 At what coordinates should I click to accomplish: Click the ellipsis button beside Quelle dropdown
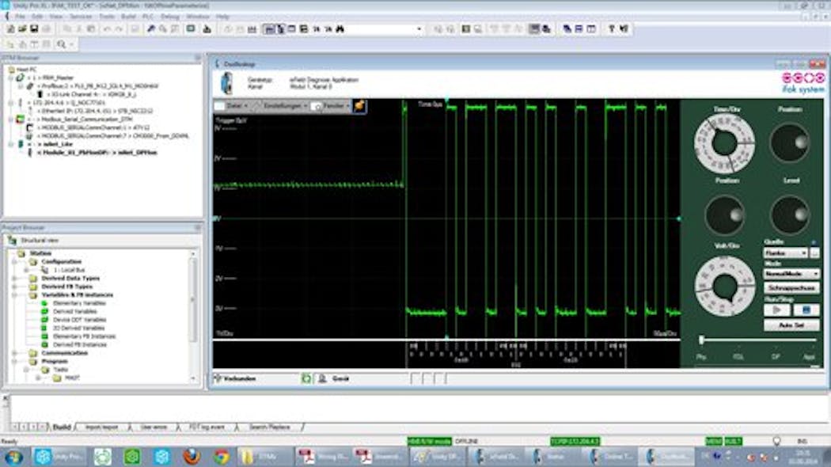(814, 253)
